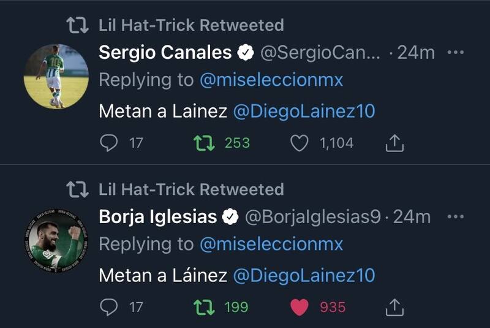Unlike Borja Iglesias' tweet
Image resolution: width=490 pixels, height=328 pixels.
[299, 307]
